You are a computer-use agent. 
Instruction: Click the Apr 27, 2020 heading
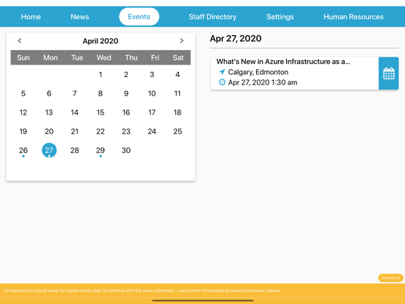pos(236,38)
